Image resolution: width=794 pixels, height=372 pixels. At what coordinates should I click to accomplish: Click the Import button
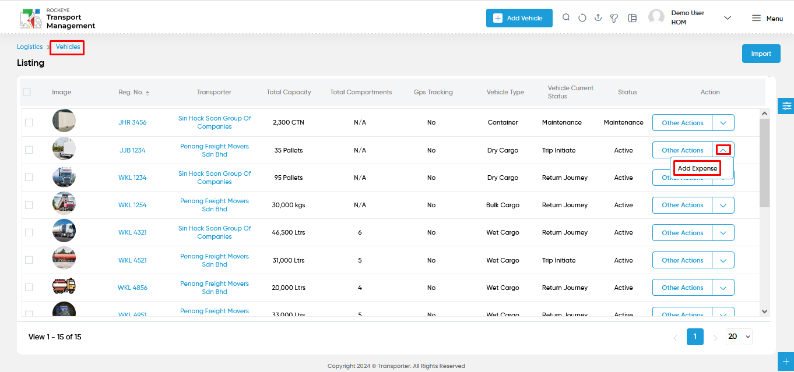pyautogui.click(x=761, y=54)
